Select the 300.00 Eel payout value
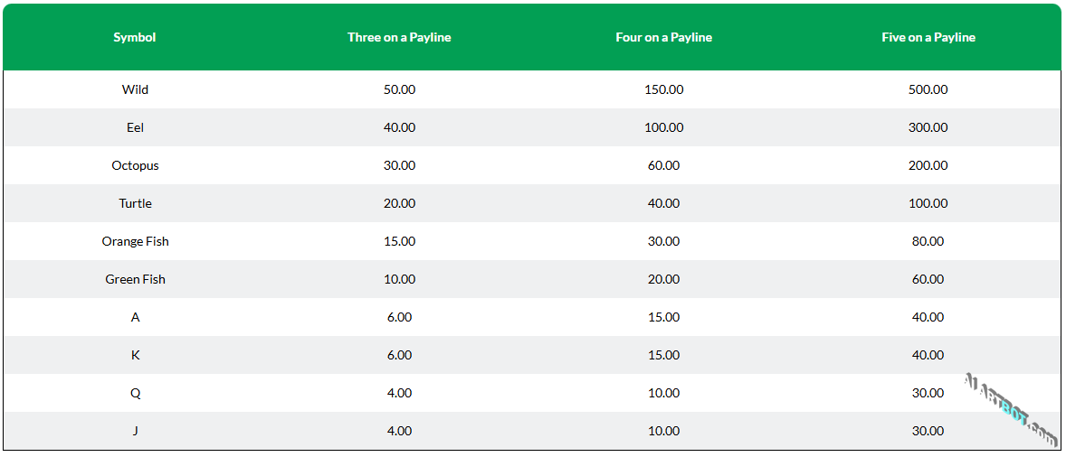This screenshot has height=457, width=1066. coord(928,127)
